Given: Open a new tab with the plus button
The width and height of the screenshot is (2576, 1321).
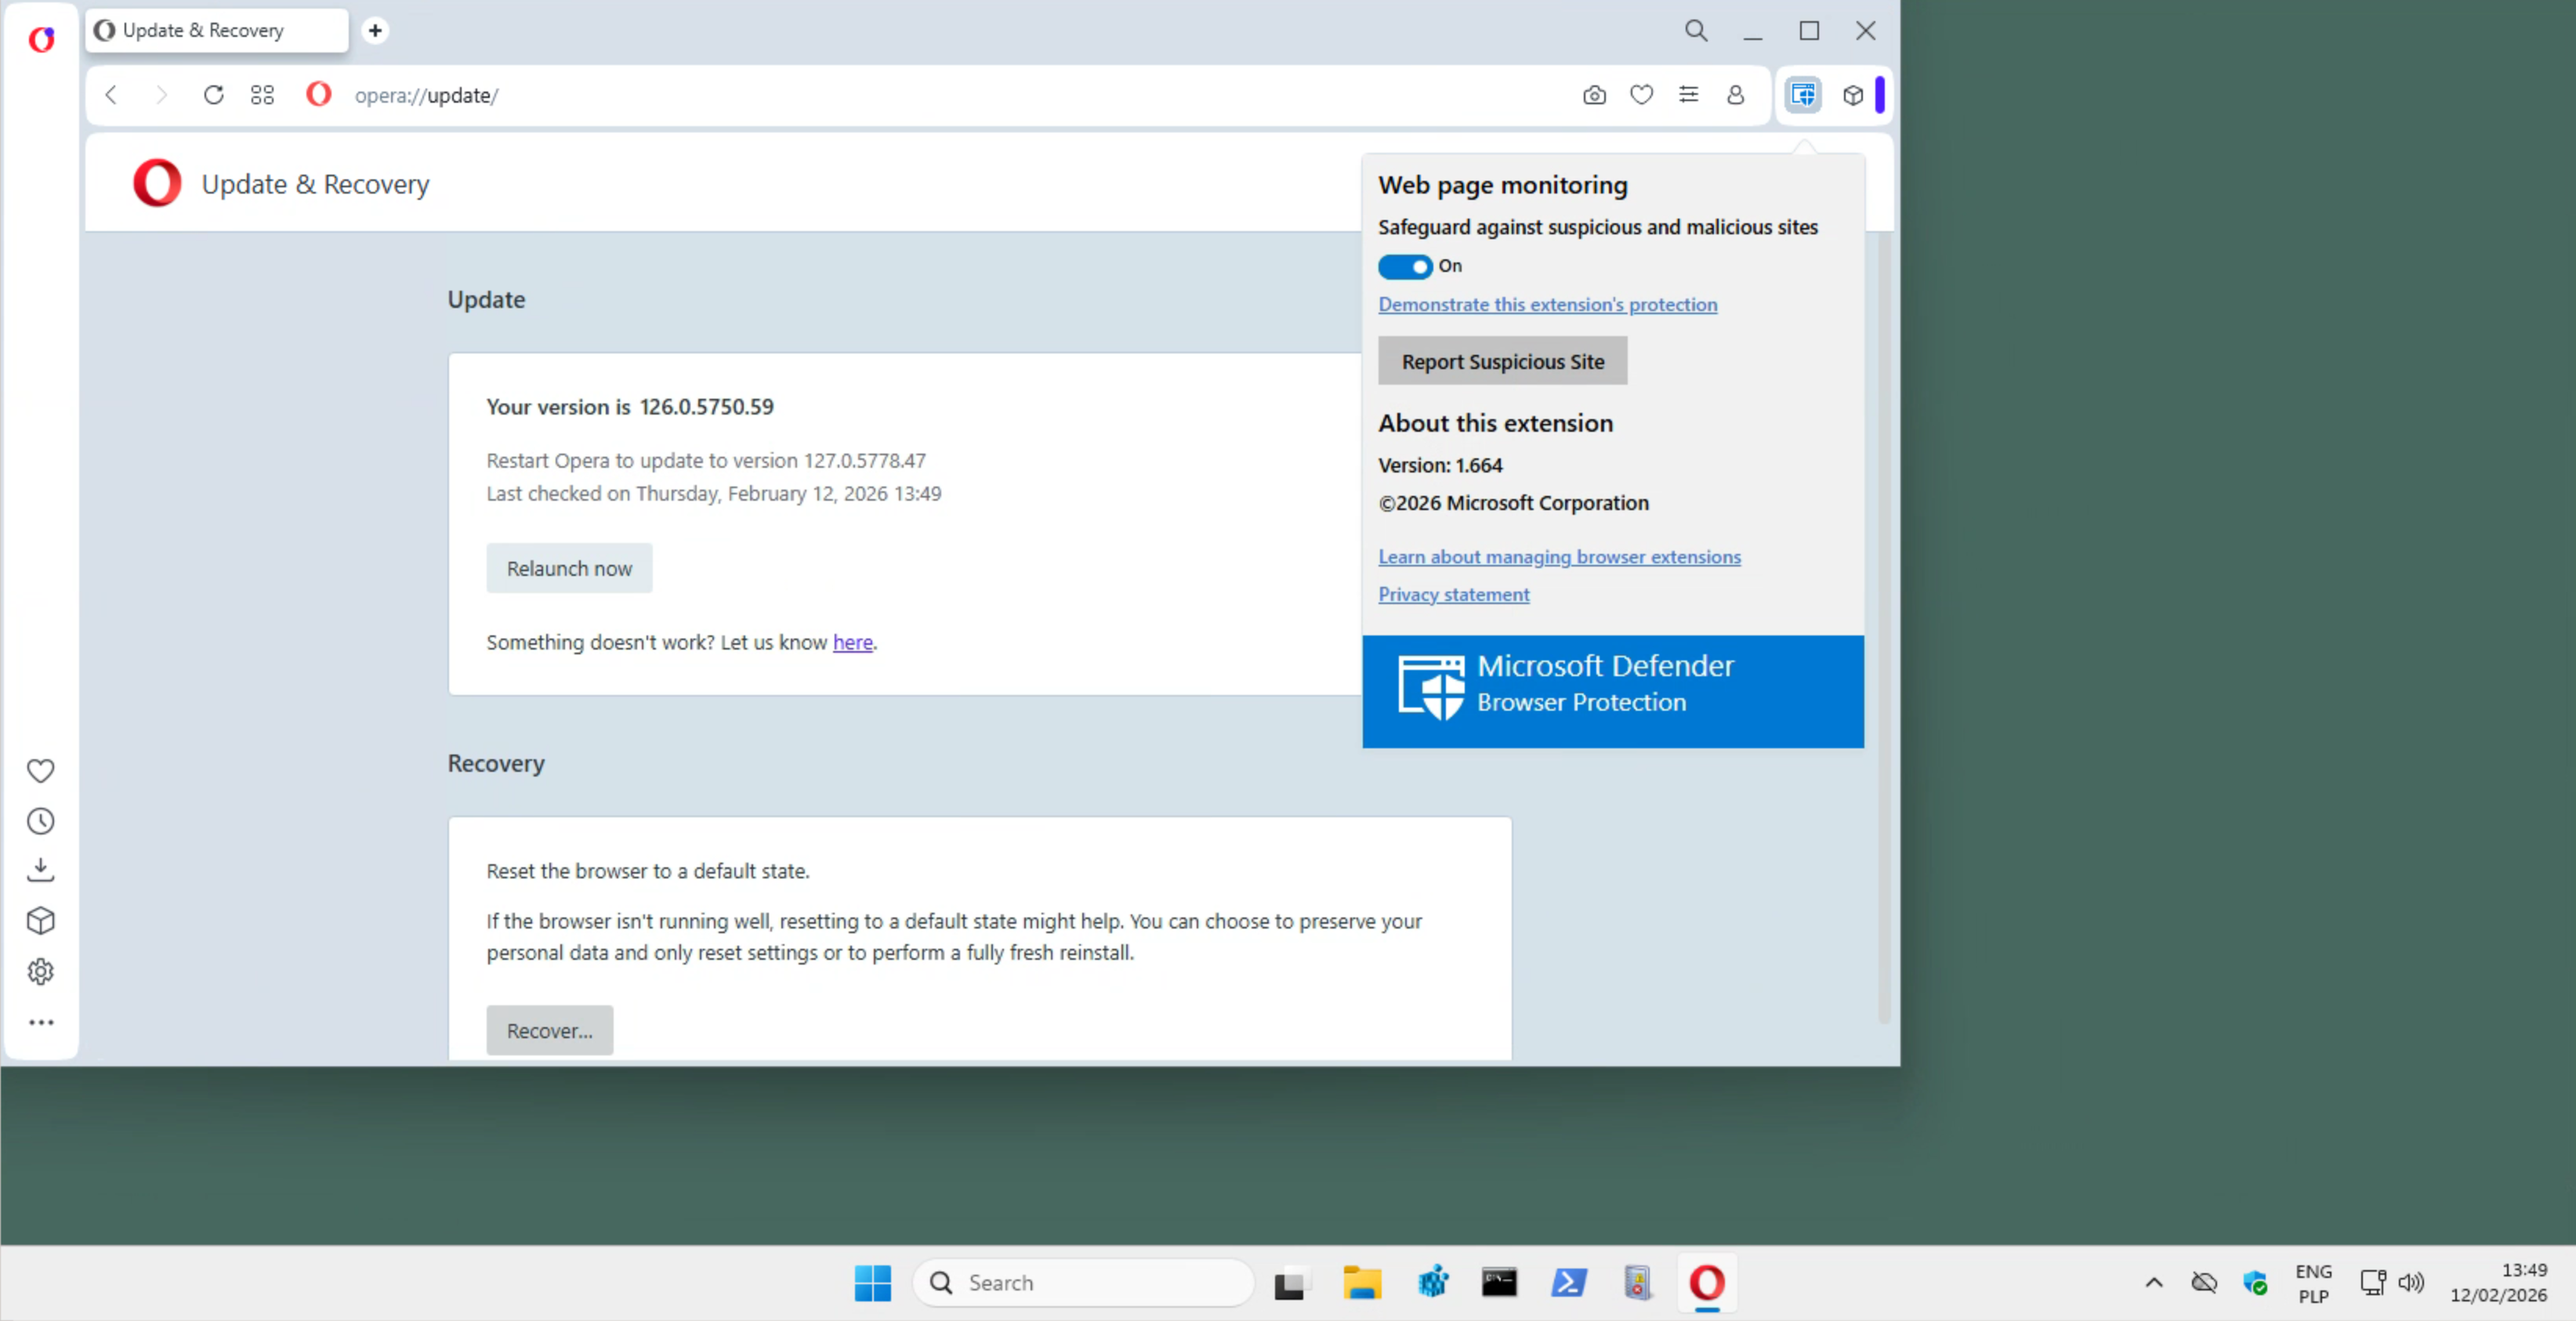Looking at the screenshot, I should [x=375, y=31].
